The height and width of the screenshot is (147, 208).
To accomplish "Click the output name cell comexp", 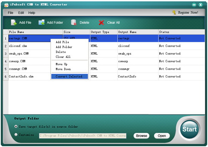I will [x=138, y=61].
